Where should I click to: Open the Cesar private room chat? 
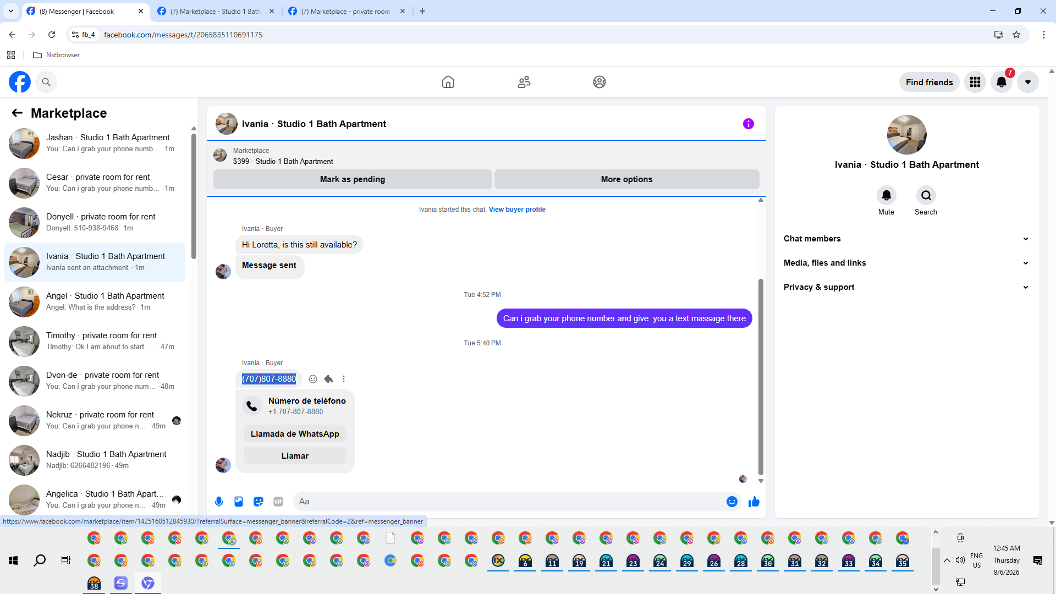(95, 183)
